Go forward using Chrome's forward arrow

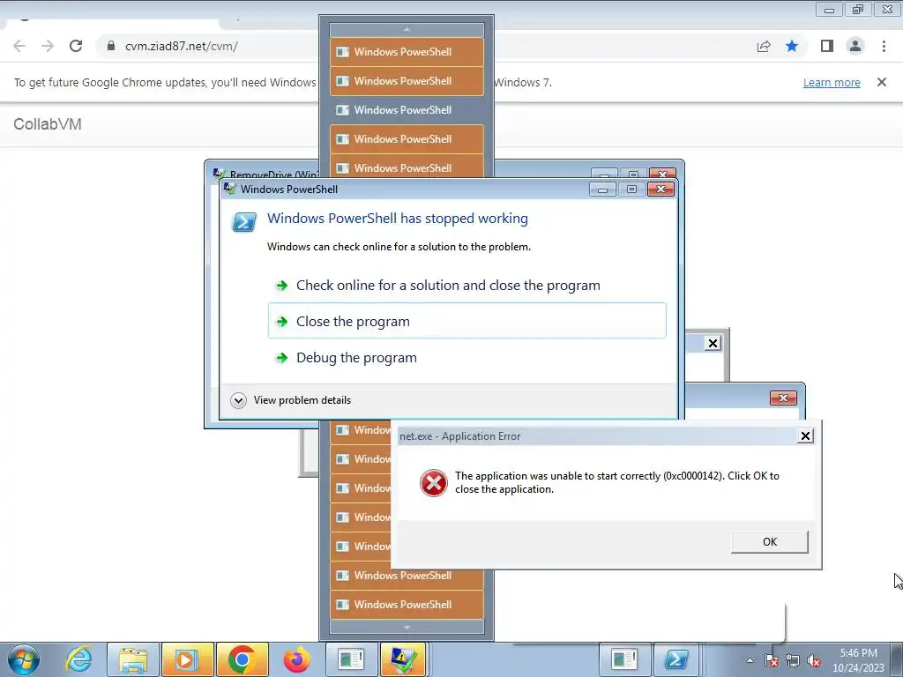48,46
